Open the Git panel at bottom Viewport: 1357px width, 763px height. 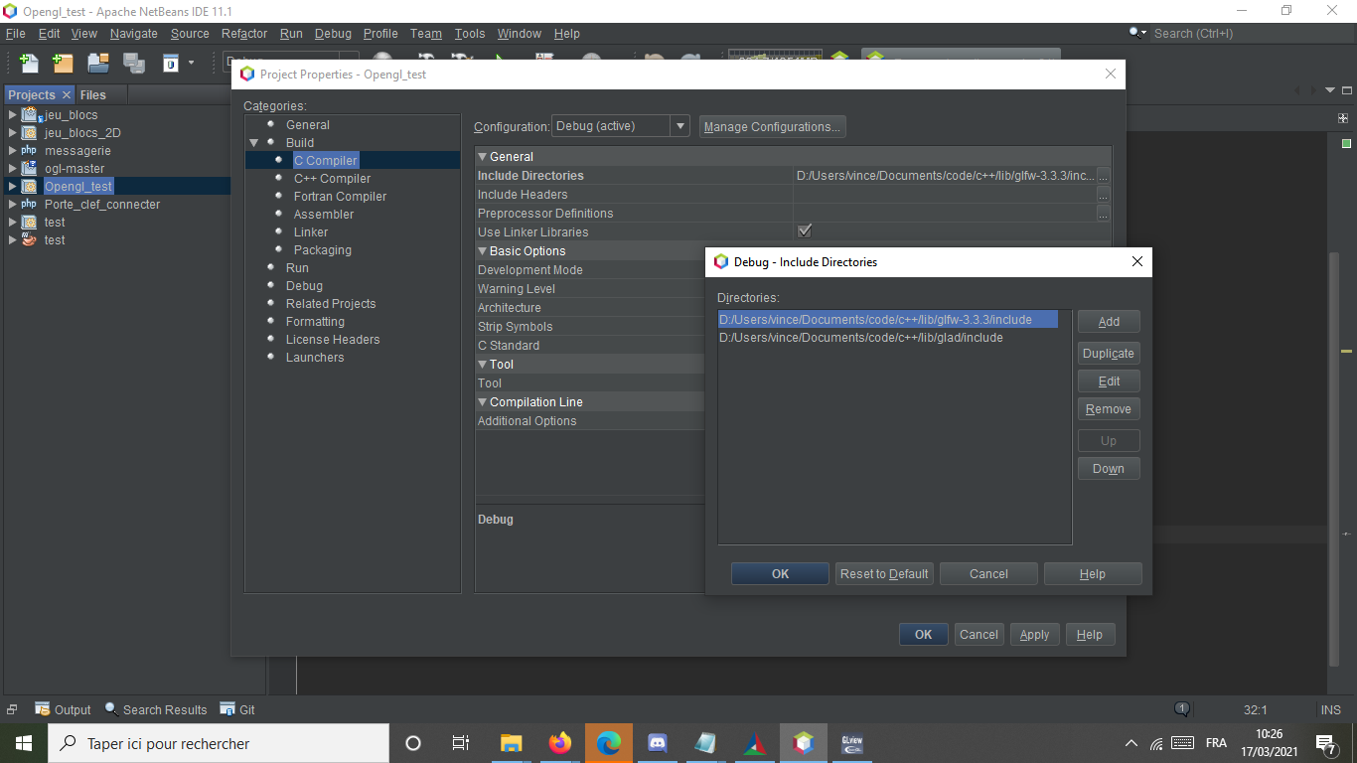click(x=237, y=709)
